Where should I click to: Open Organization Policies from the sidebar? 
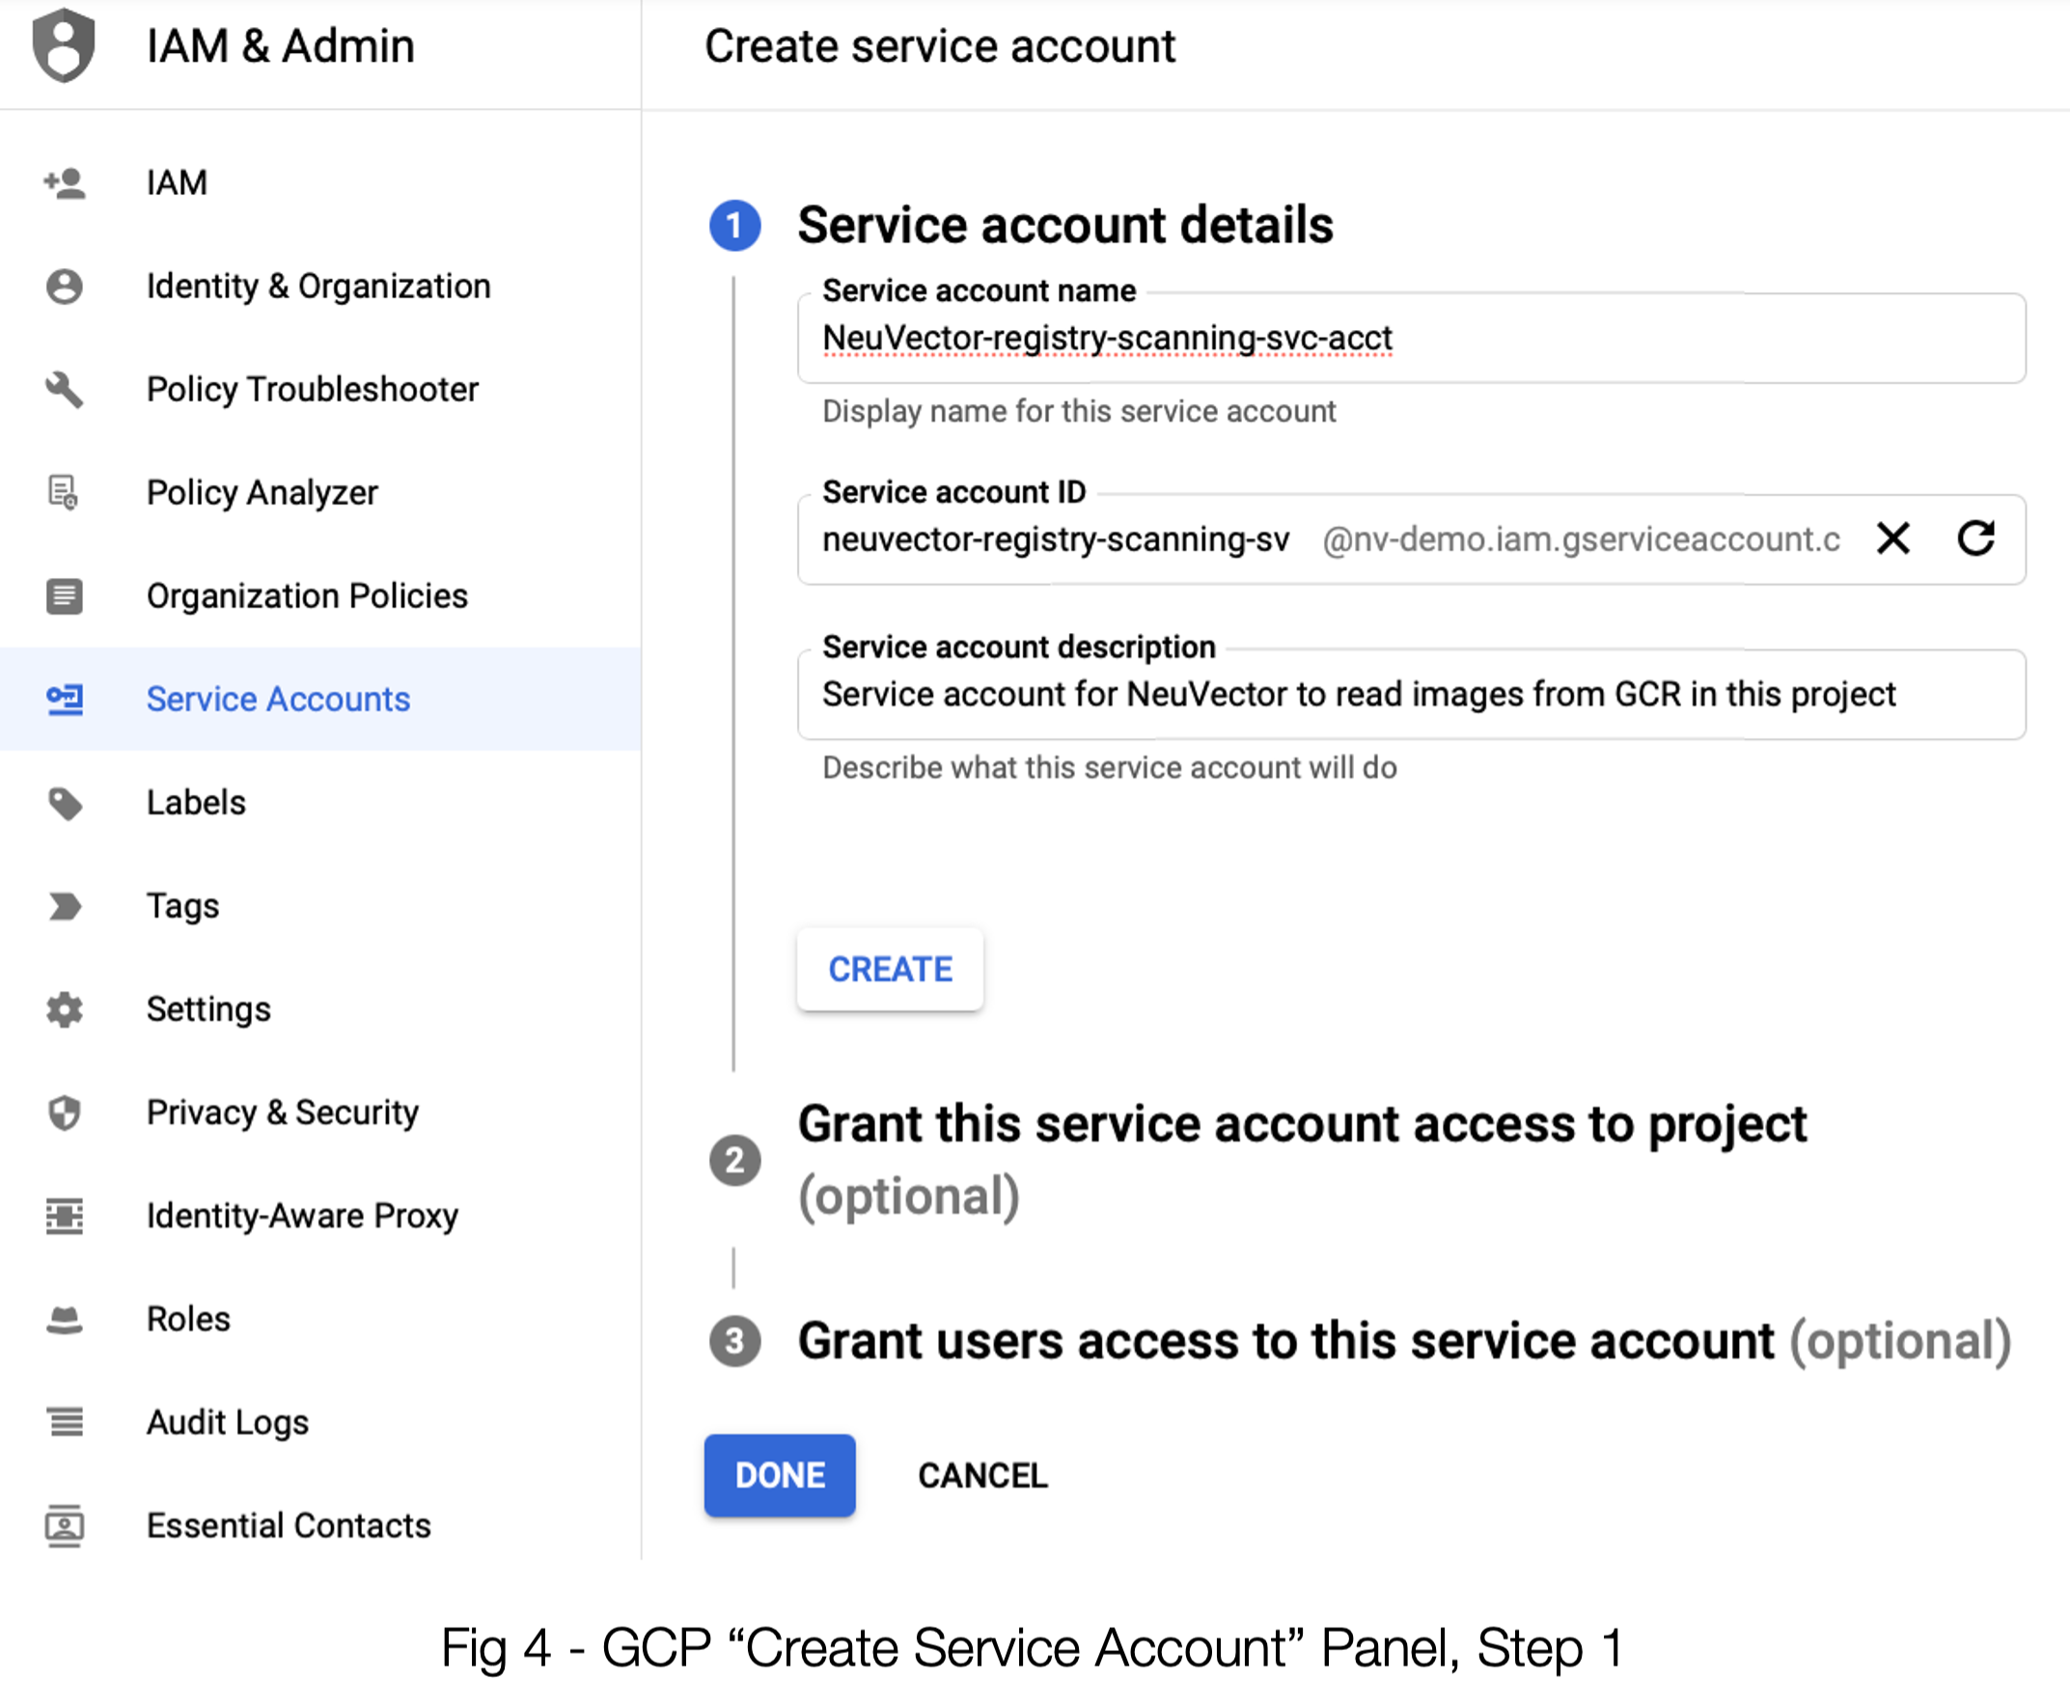point(307,596)
